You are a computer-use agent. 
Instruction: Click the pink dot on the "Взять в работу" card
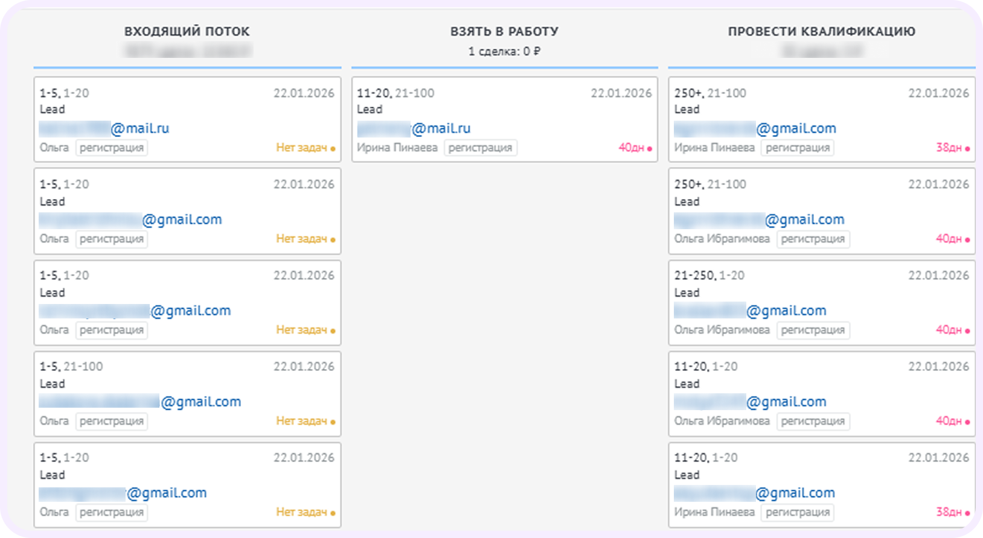(650, 148)
